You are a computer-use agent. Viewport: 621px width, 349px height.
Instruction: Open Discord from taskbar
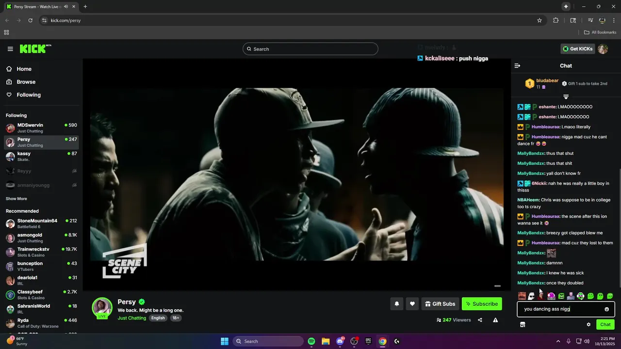pyautogui.click(x=340, y=341)
